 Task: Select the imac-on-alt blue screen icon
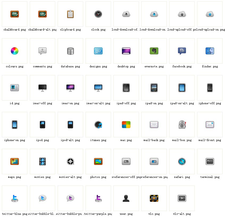pos(98,88)
